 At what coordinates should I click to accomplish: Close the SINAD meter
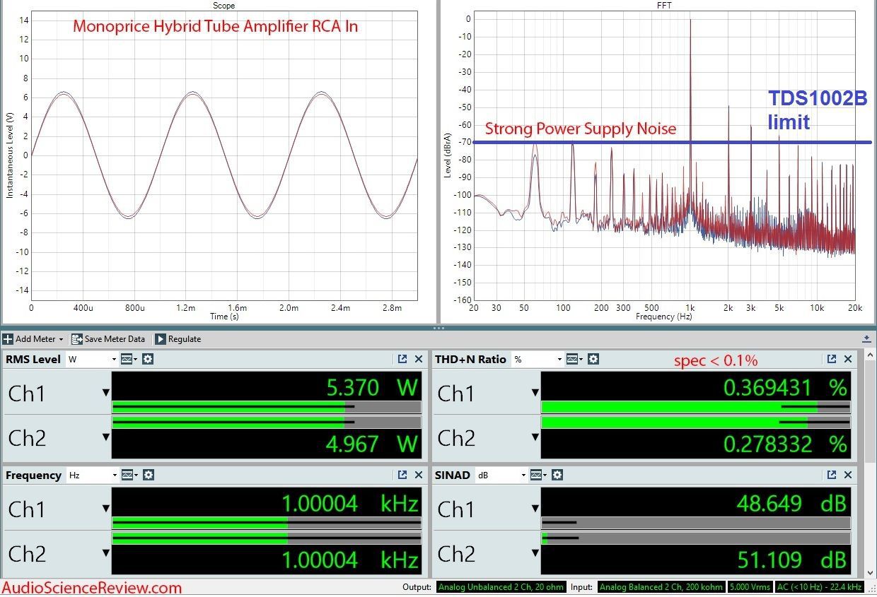[x=848, y=475]
